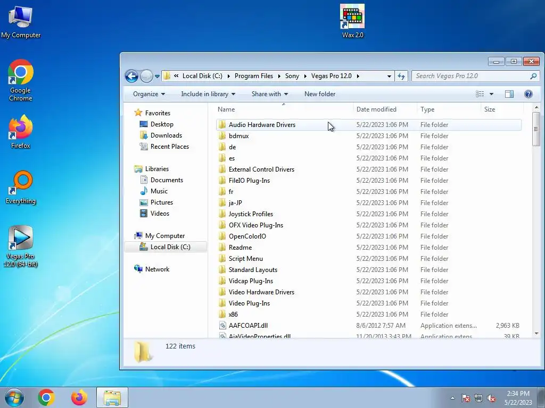Image resolution: width=545 pixels, height=408 pixels.
Task: Open the recent pages dropdown arrow
Action: [x=157, y=76]
